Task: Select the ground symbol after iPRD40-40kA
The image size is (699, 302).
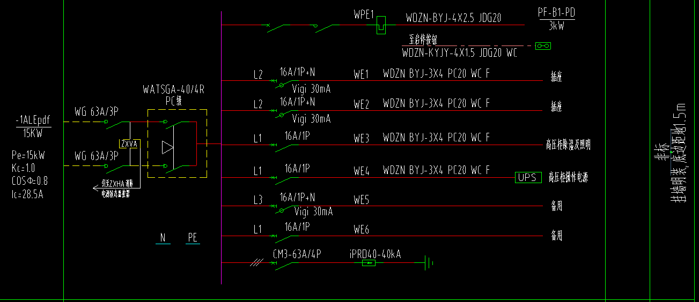Action: tap(428, 263)
